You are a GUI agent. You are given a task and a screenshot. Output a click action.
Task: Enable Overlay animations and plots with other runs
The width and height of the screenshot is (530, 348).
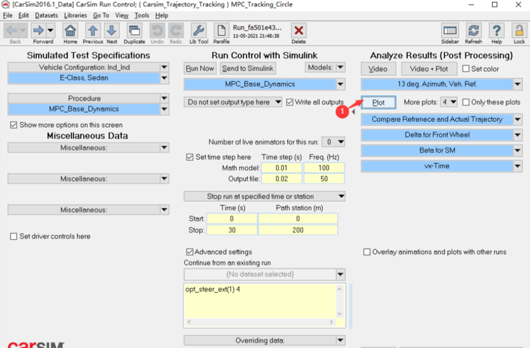point(367,252)
